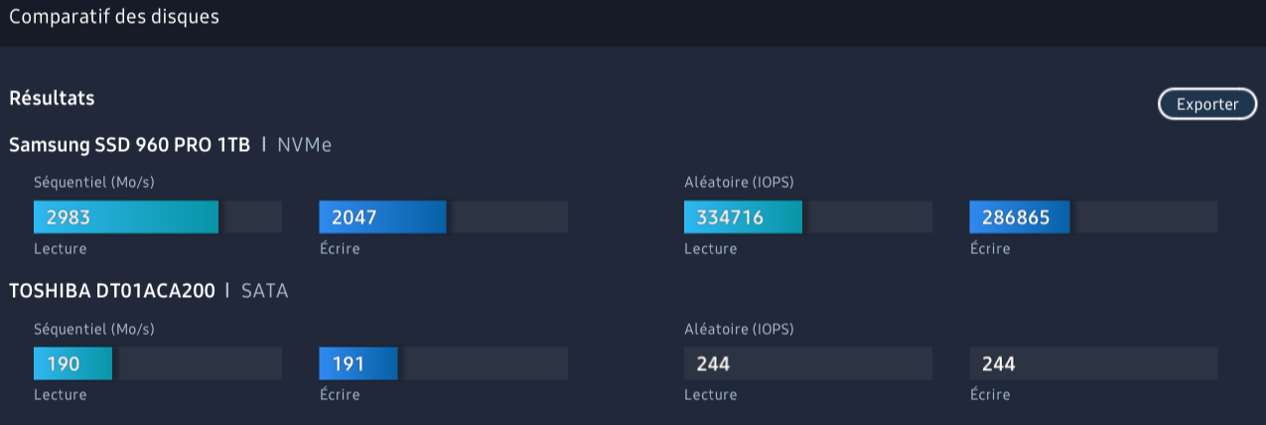Click Samsung sequential read bar showing 2983
The width and height of the screenshot is (1266, 425).
pyautogui.click(x=126, y=217)
